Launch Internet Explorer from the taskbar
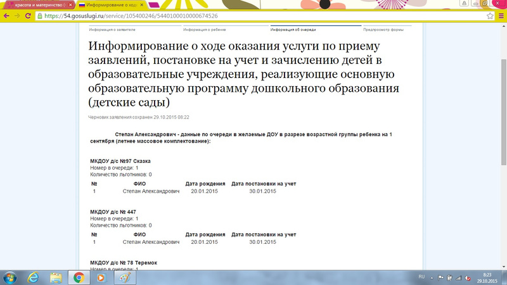The image size is (507, 285). [33, 278]
